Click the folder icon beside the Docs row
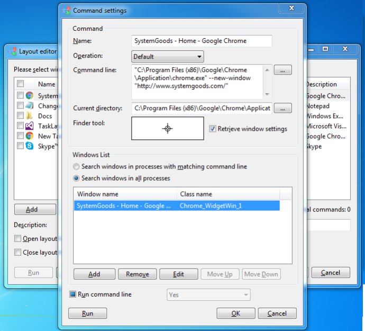 [29, 115]
